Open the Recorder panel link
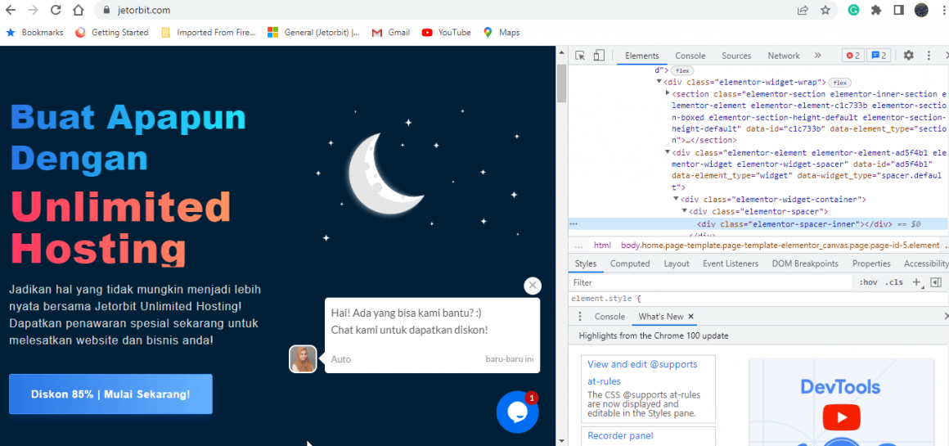Image resolution: width=949 pixels, height=446 pixels. (620, 435)
